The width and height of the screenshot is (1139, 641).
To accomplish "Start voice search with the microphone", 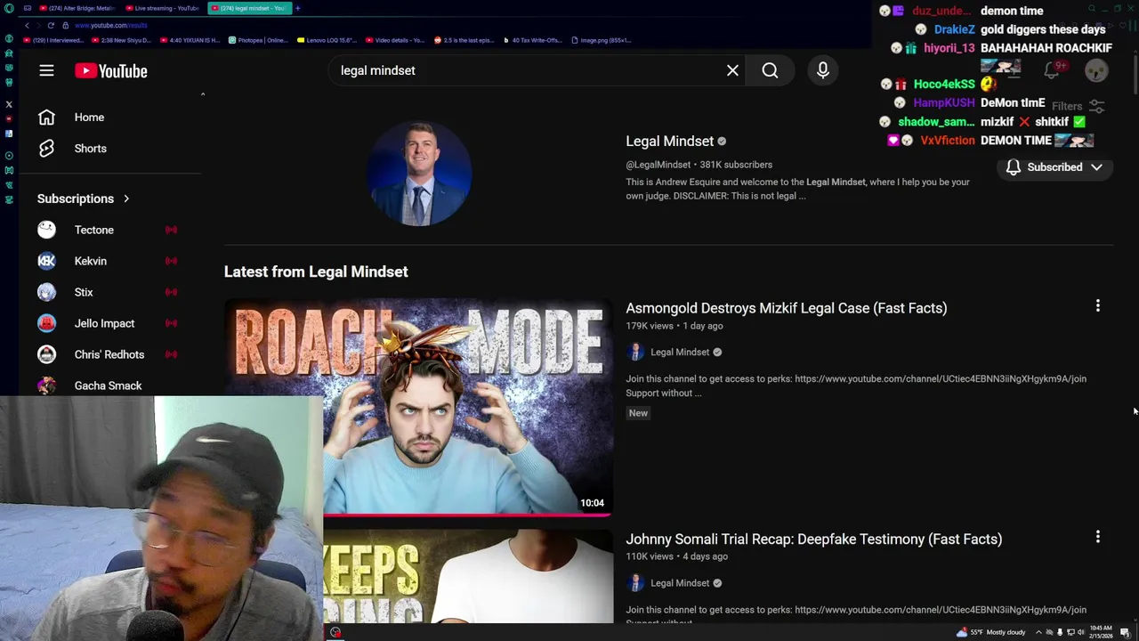I will tap(823, 70).
